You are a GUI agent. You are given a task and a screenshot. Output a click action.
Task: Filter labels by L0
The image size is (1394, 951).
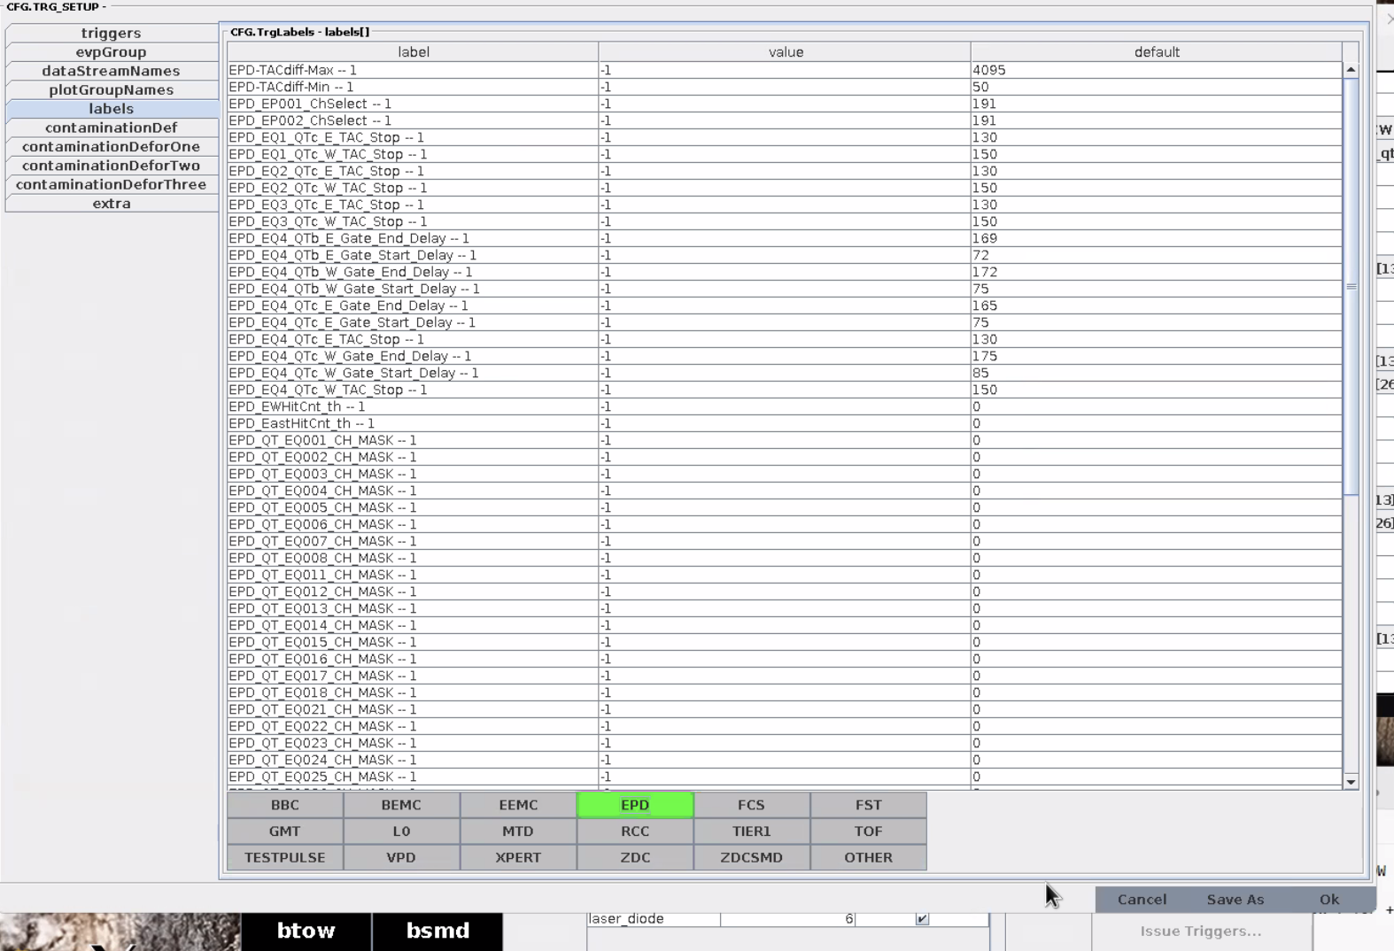[401, 831]
